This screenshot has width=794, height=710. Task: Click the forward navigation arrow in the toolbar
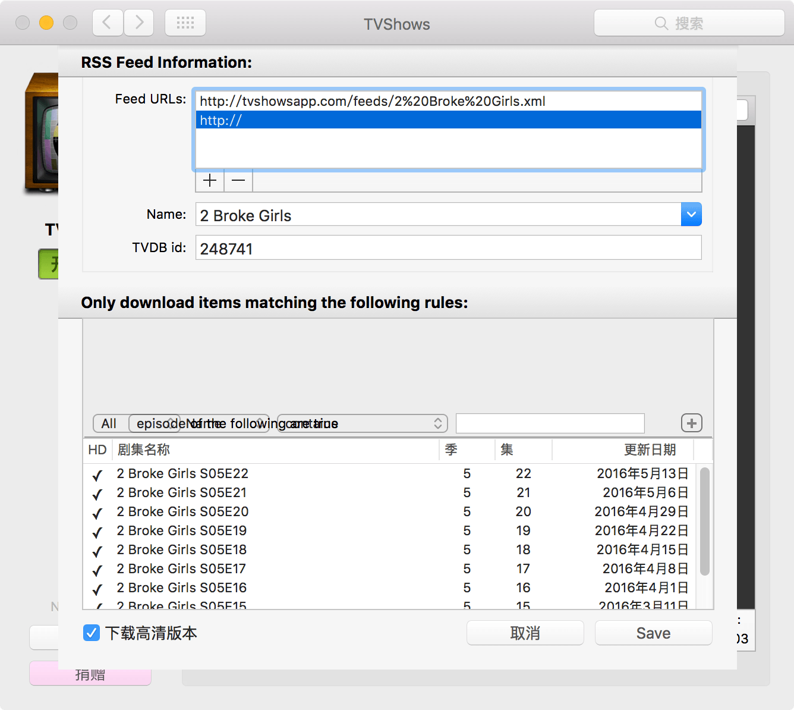coord(139,23)
